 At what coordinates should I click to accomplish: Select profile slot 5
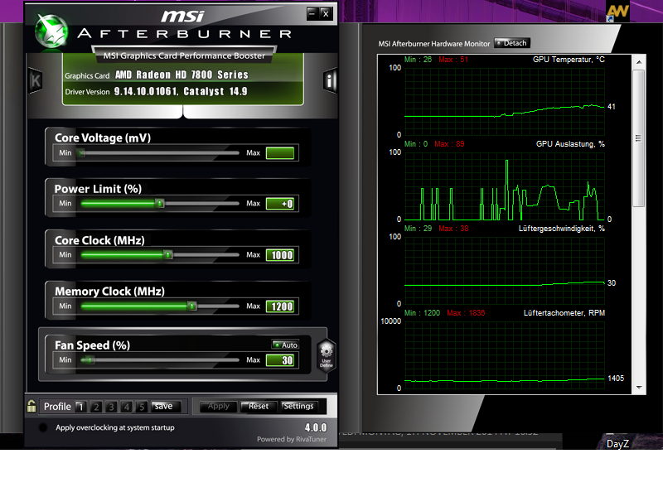142,407
